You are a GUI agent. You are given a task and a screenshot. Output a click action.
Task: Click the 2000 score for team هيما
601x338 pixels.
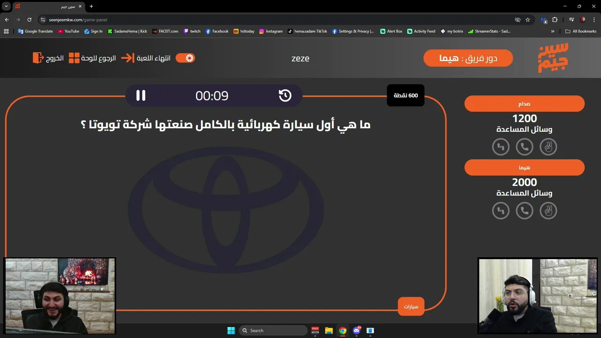coord(524,182)
